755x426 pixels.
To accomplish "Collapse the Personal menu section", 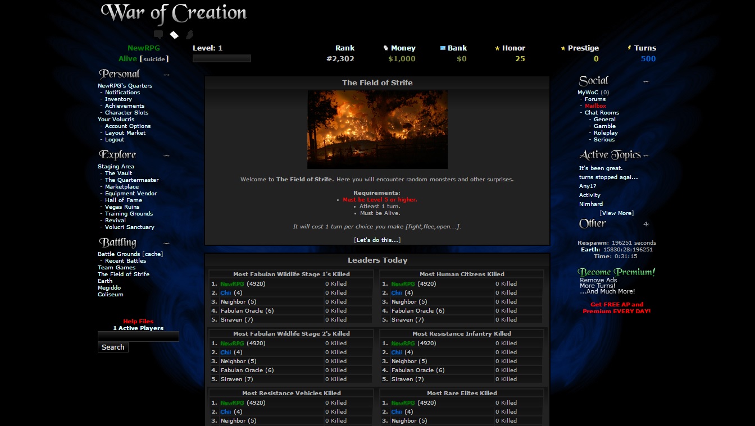I will click(166, 74).
